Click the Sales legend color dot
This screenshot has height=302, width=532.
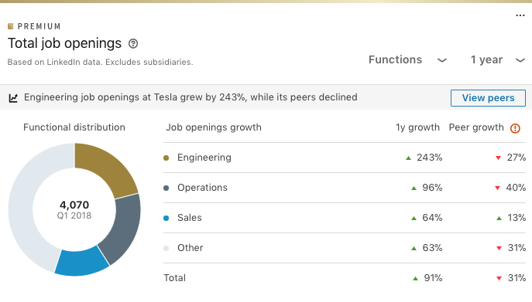point(166,219)
